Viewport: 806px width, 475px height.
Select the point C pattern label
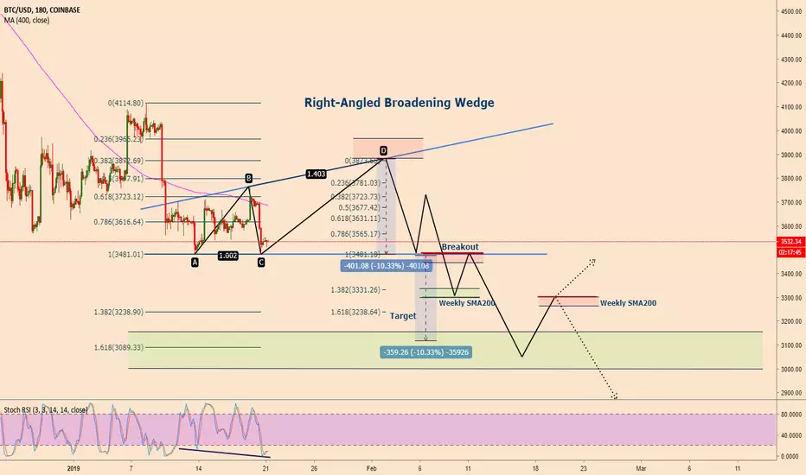pyautogui.click(x=261, y=263)
